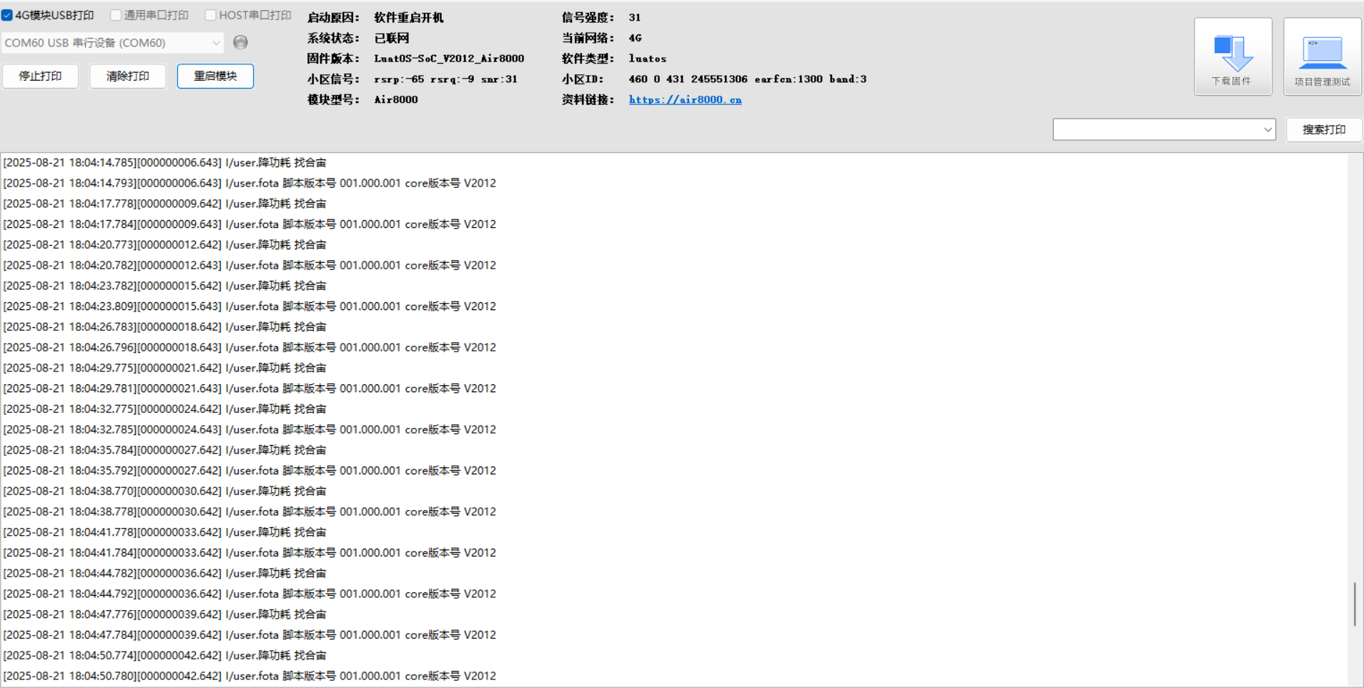1364x688 pixels.
Task: Click the log line at 18:04:17.778
Action: pos(164,204)
